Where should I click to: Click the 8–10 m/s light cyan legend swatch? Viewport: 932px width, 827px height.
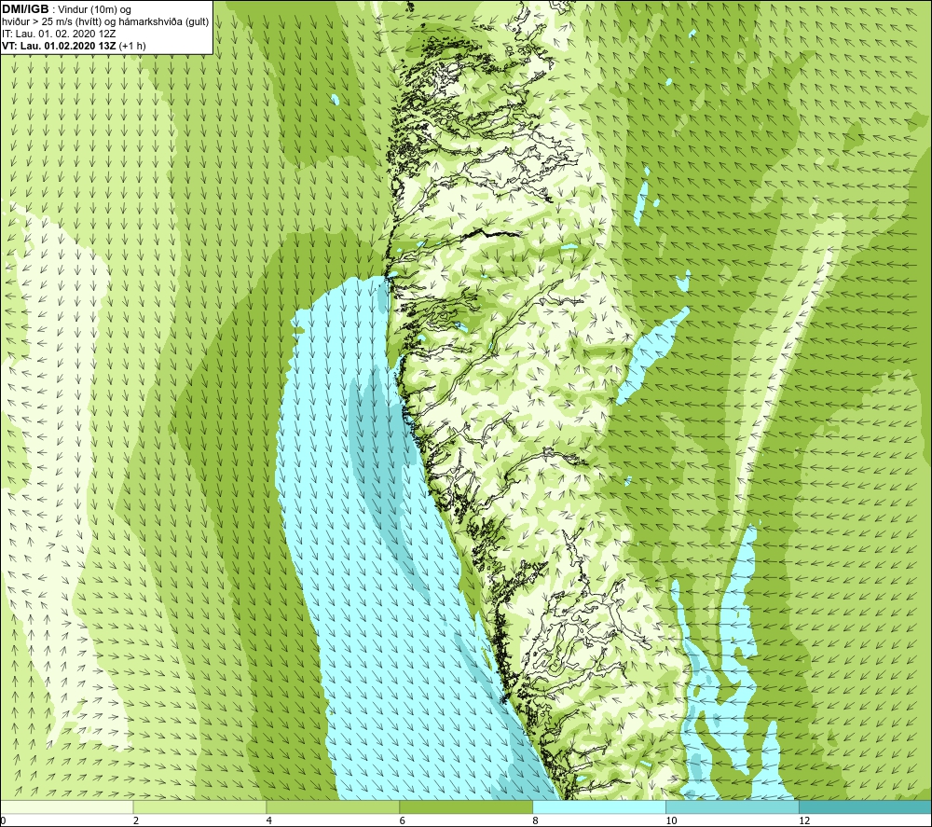pos(599,806)
